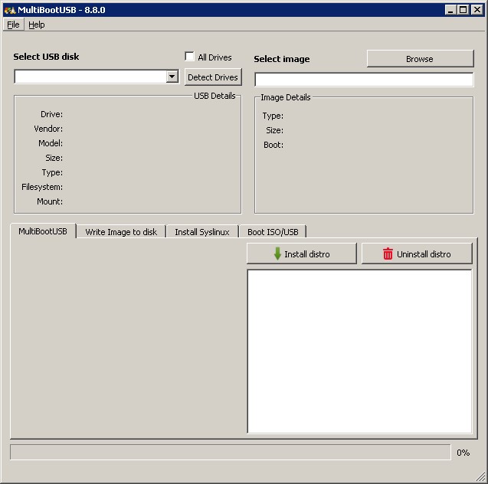Open the Boot ISO/USB tab
The height and width of the screenshot is (484, 488).
(x=273, y=232)
